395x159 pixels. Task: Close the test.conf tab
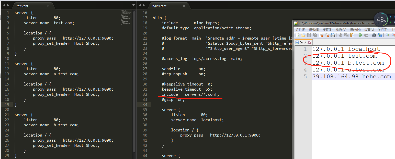tap(48, 6)
